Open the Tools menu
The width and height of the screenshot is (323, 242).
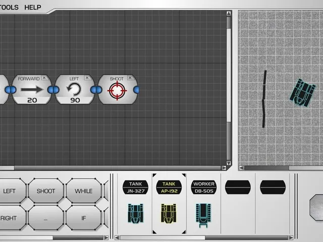[9, 8]
